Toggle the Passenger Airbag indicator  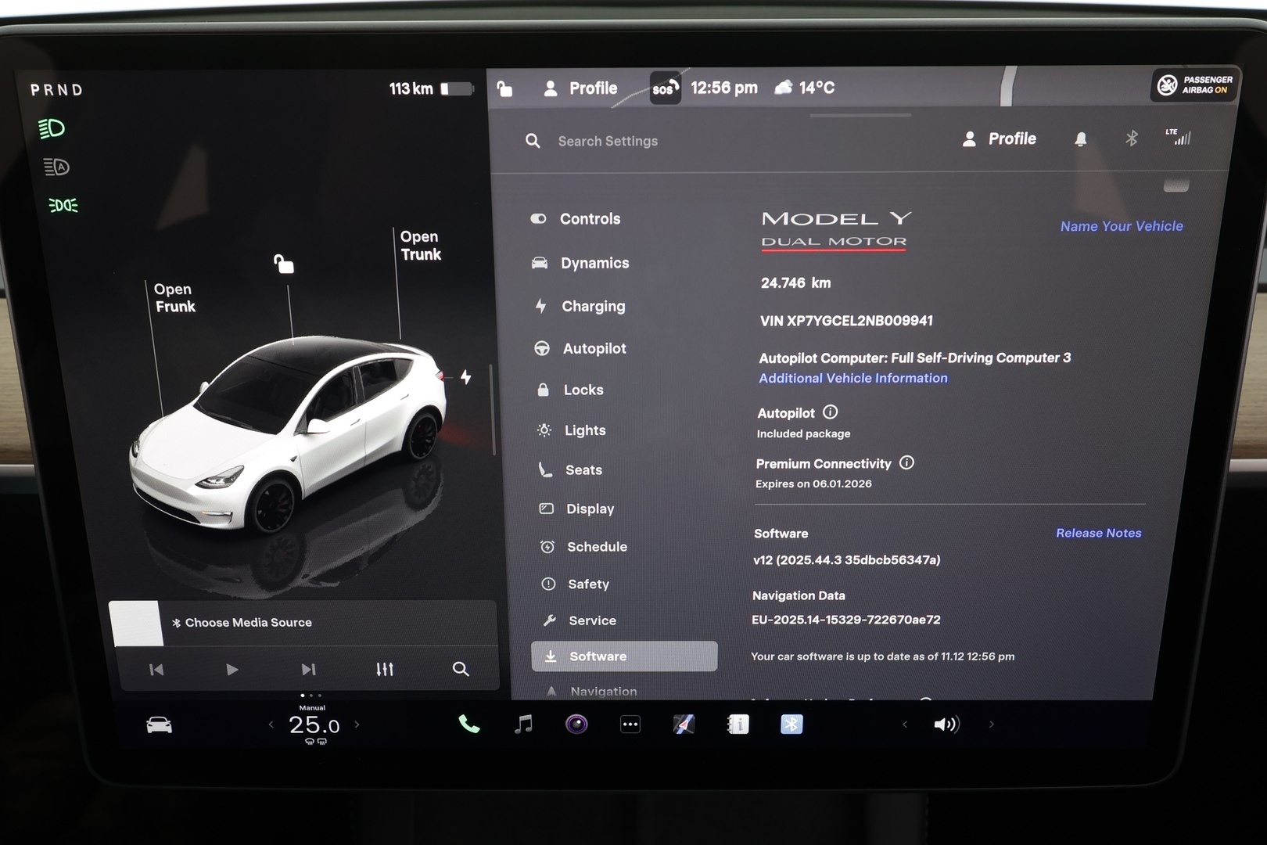click(x=1194, y=84)
